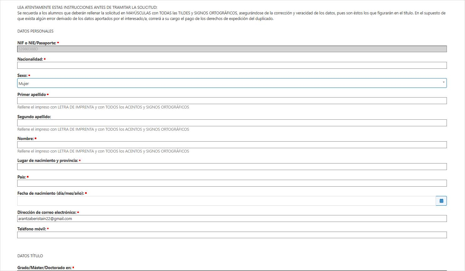Open the birth date calendar picker icon
465x271 pixels.
coord(441,201)
